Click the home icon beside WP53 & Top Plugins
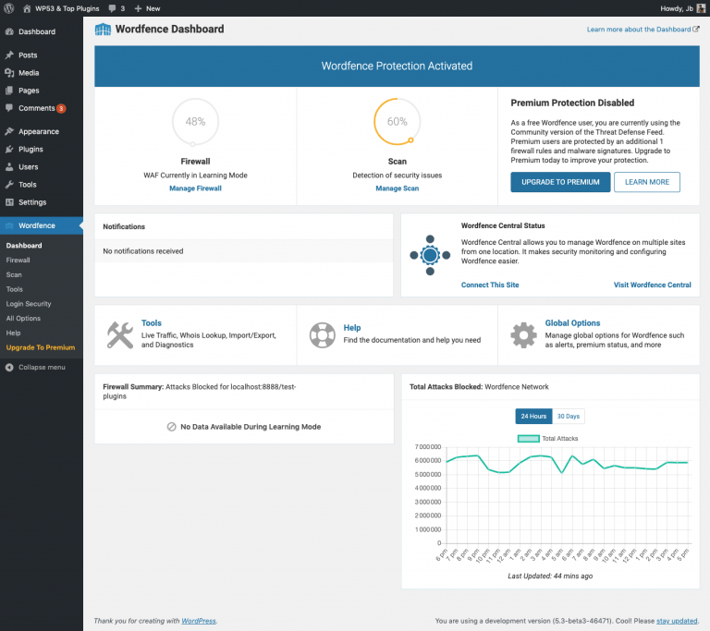 (27, 8)
